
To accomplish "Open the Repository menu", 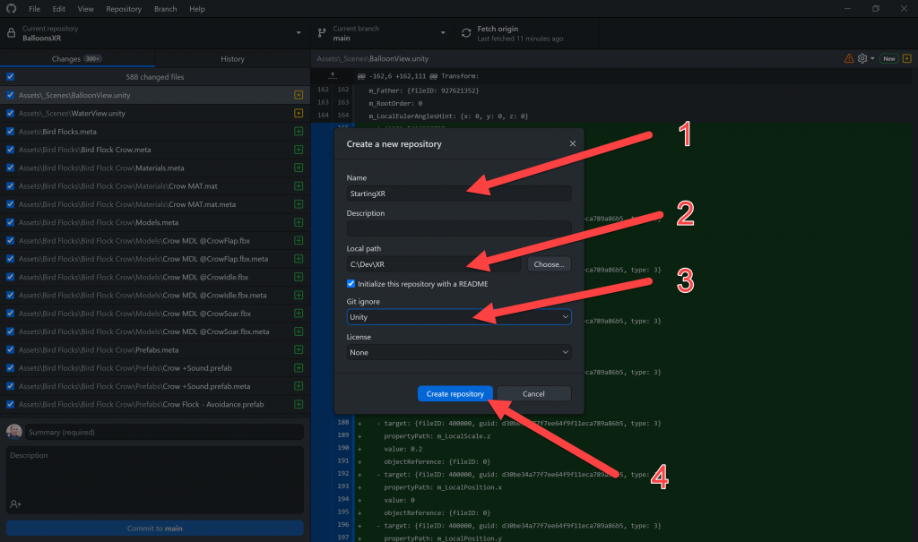I will (x=124, y=9).
